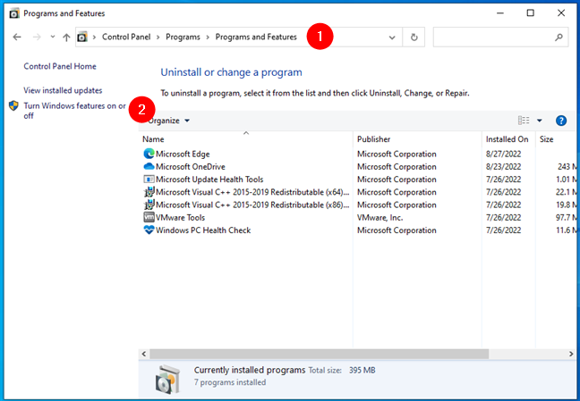Click the Back navigation arrow

pos(17,37)
